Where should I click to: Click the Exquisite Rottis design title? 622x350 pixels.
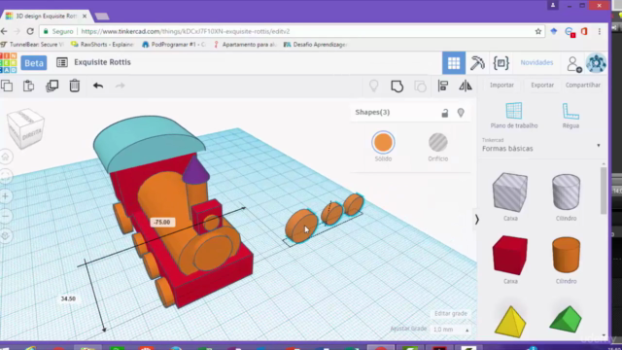tap(102, 62)
